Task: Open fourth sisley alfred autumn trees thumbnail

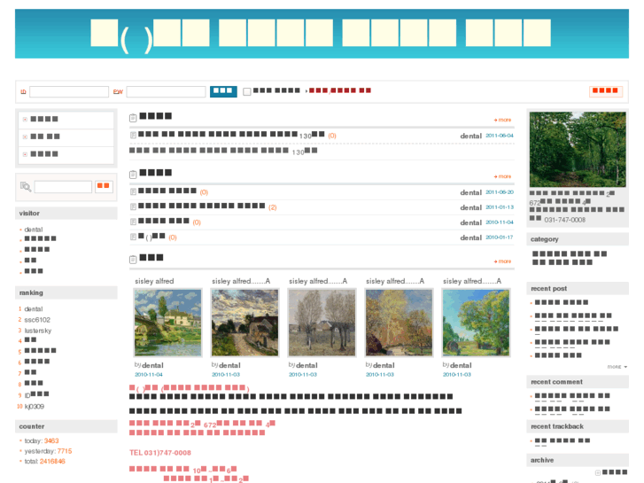Action: click(399, 323)
